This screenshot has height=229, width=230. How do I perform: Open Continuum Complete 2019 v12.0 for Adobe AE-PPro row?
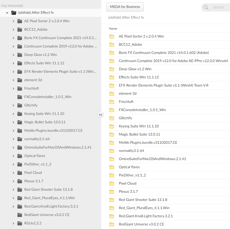tap(169, 61)
